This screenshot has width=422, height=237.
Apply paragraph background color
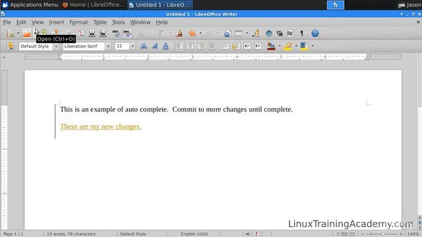click(x=304, y=46)
